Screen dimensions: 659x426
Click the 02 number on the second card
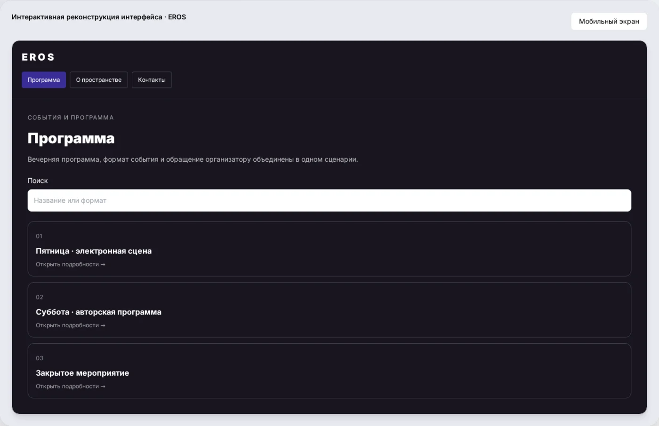40,297
